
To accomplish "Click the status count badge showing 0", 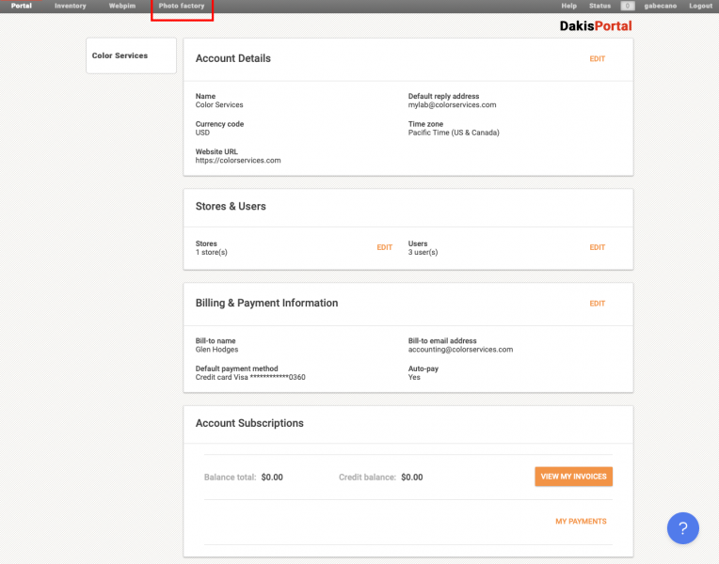I will tap(627, 7).
